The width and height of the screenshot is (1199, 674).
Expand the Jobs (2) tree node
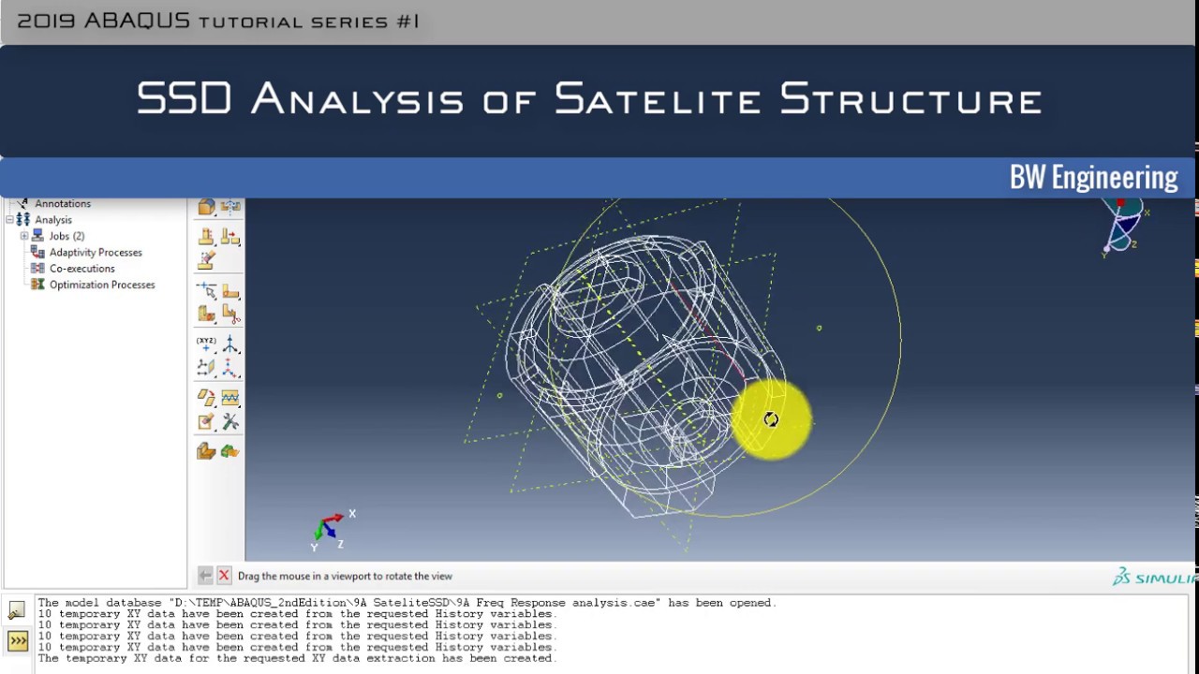tap(24, 236)
